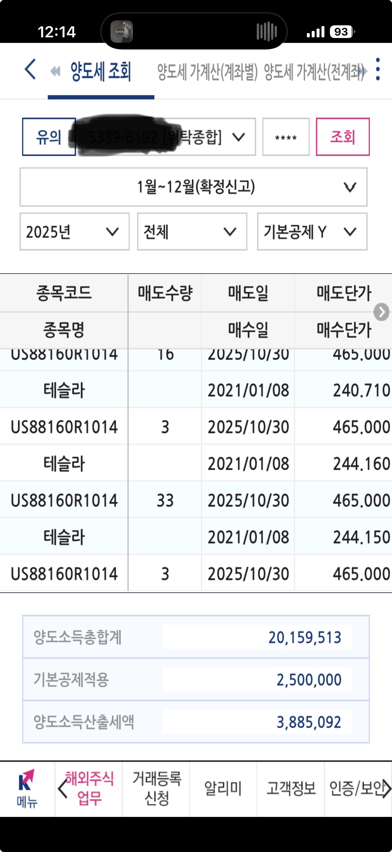Open the 전체 filter dropdown
The height and width of the screenshot is (852, 392).
pos(192,231)
